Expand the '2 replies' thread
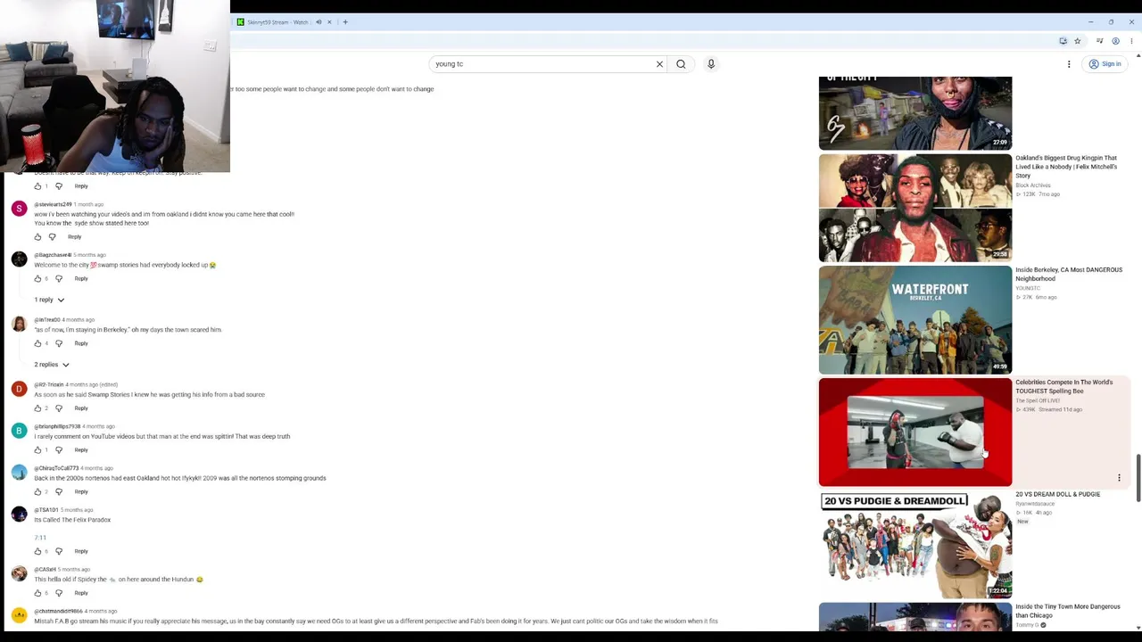 click(52, 365)
